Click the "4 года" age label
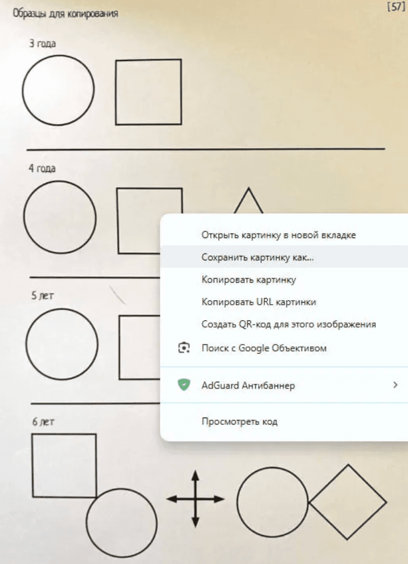 tap(42, 169)
